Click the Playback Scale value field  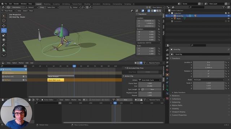[x=150, y=93]
